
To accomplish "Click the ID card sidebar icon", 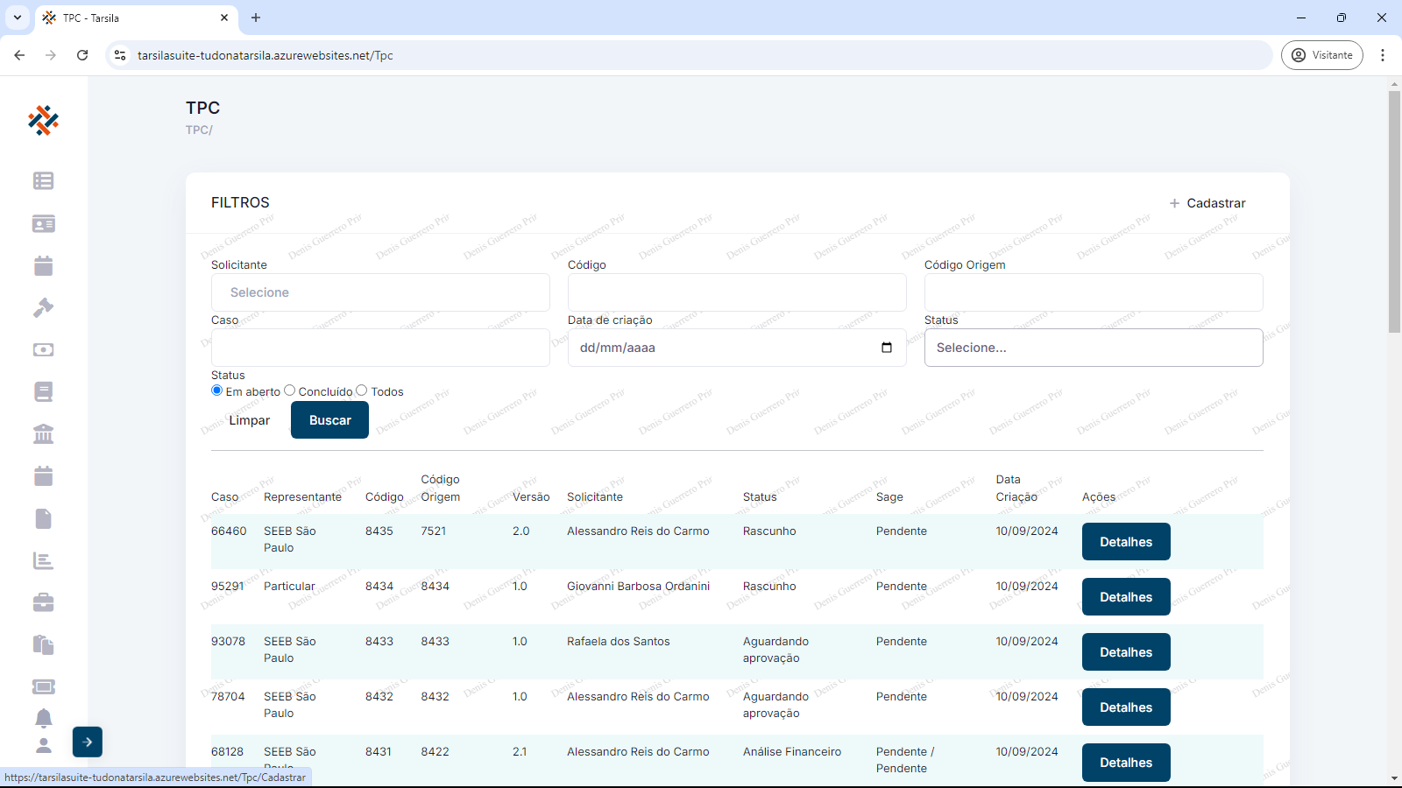I will (43, 223).
